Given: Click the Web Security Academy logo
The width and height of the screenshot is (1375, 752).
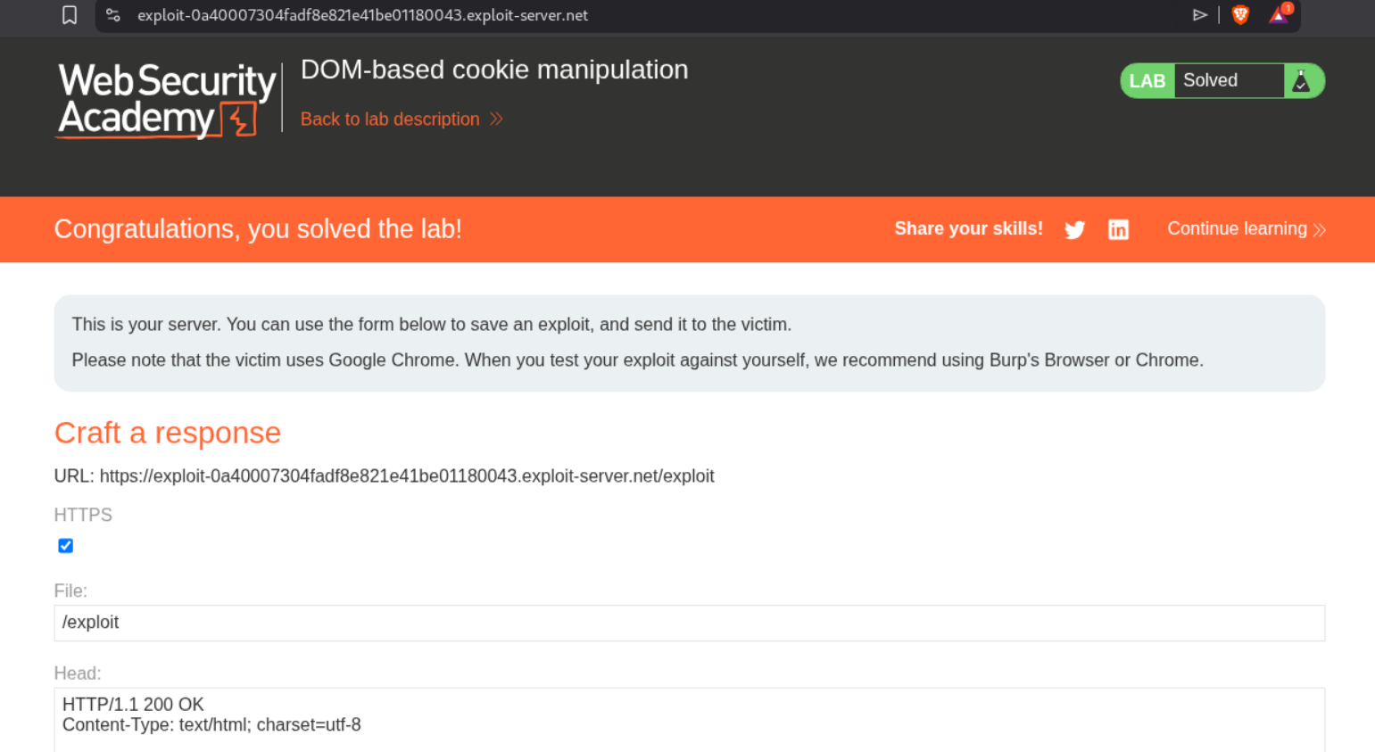Looking at the screenshot, I should (167, 100).
